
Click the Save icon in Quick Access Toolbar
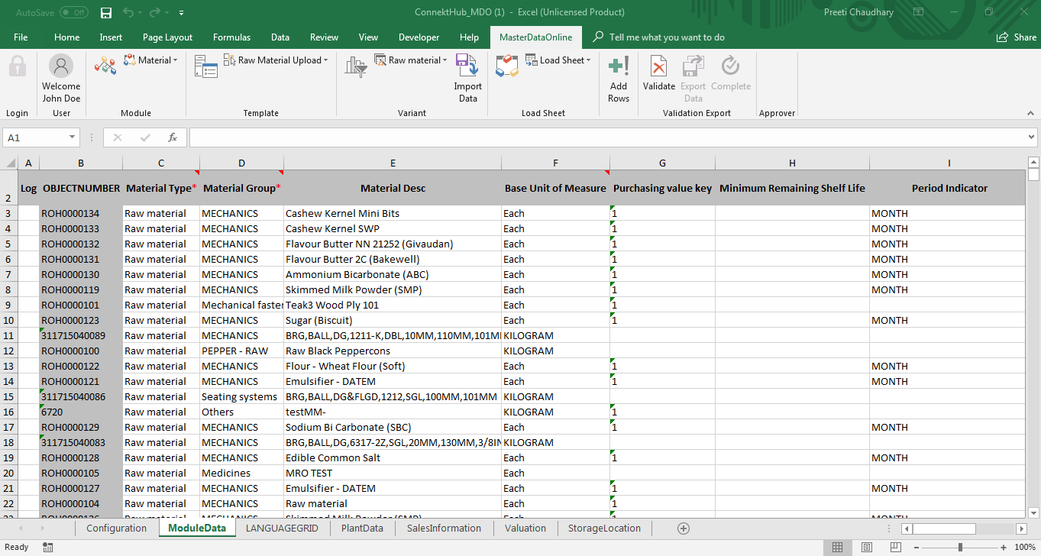[106, 12]
